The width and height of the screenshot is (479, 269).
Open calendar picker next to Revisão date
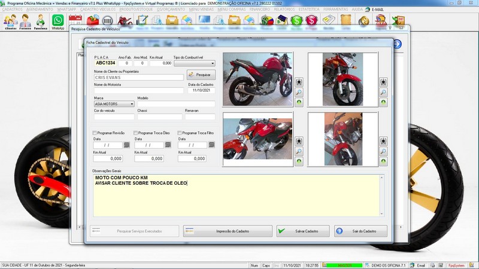point(126,145)
